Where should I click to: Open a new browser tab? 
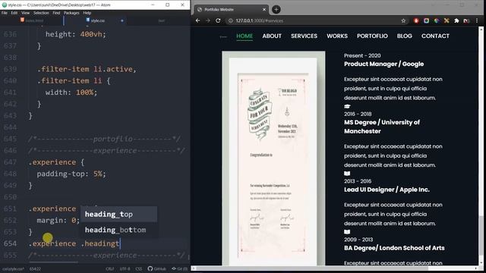276,10
